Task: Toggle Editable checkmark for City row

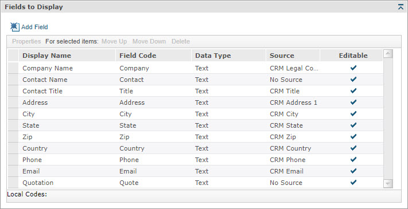Action: [353, 114]
